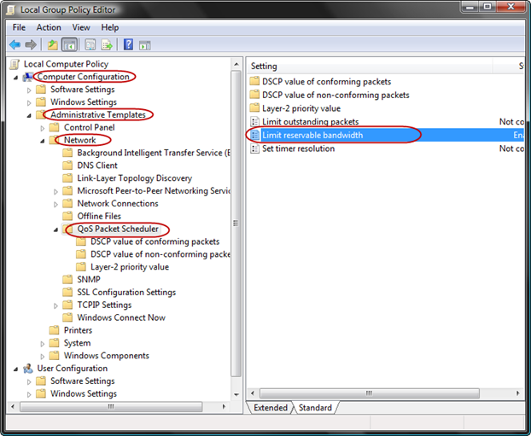Open DSCP value of non-conforming packets in right pane
The width and height of the screenshot is (531, 436).
[x=336, y=95]
